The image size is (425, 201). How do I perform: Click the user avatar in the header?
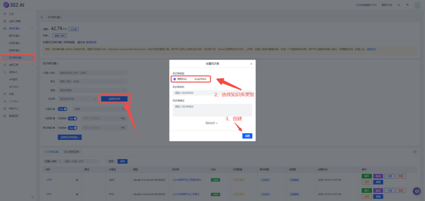[x=418, y=5]
